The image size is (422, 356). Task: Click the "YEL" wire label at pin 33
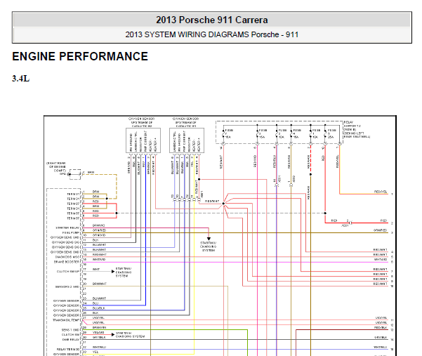click(x=95, y=352)
